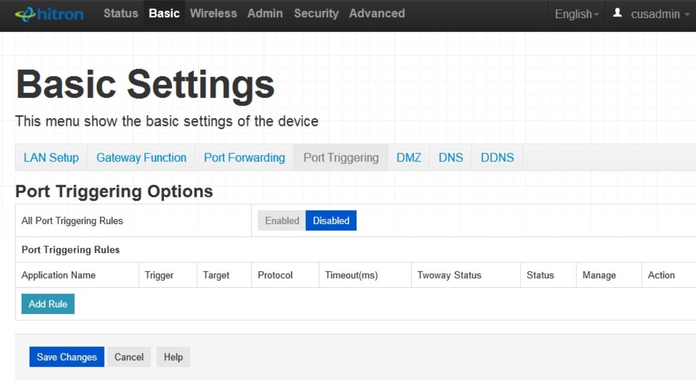Open the Advanced menu
Screen dimensions: 696x383
(x=377, y=13)
